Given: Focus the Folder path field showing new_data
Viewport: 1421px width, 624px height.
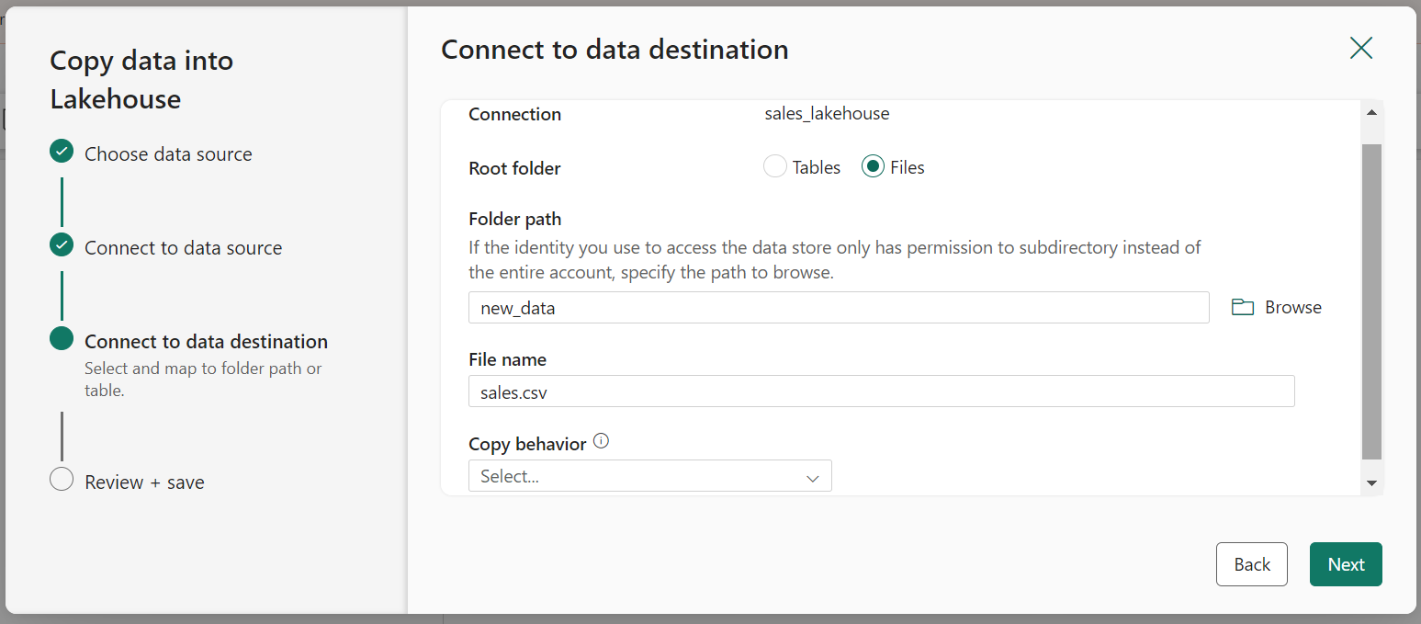Looking at the screenshot, I should pyautogui.click(x=838, y=307).
